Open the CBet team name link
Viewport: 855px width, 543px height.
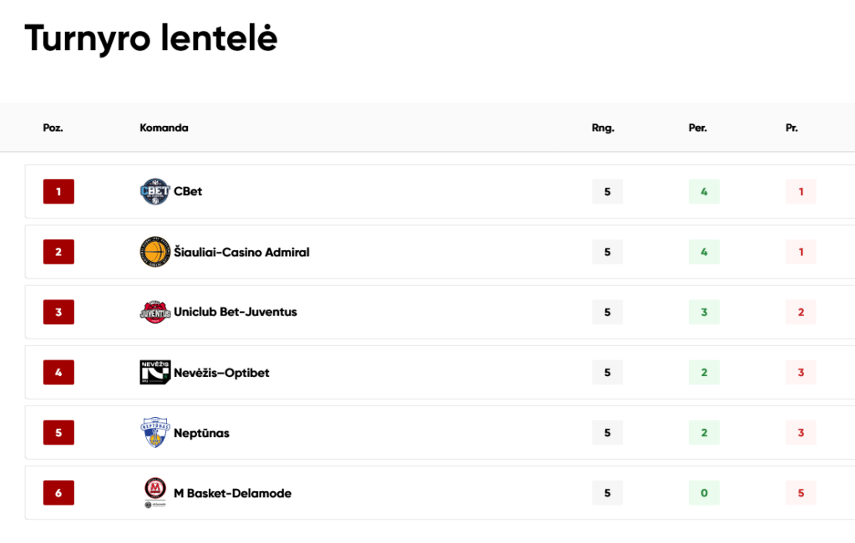pos(188,192)
